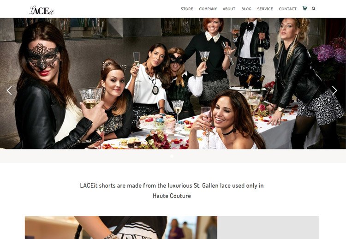The width and height of the screenshot is (346, 239).
Task: Visit the Blog link
Action: pyautogui.click(x=246, y=9)
